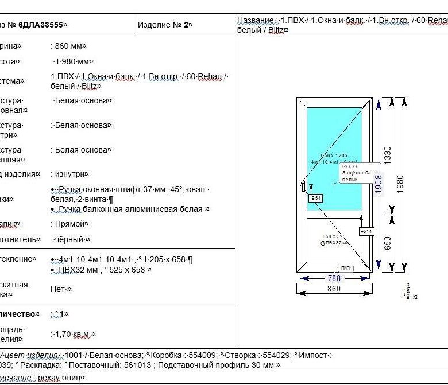Click the door handle symbol on the drawing

[302, 186]
